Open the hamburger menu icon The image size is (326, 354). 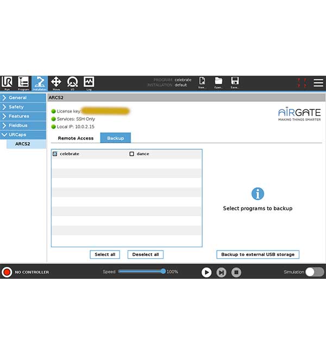(x=318, y=83)
